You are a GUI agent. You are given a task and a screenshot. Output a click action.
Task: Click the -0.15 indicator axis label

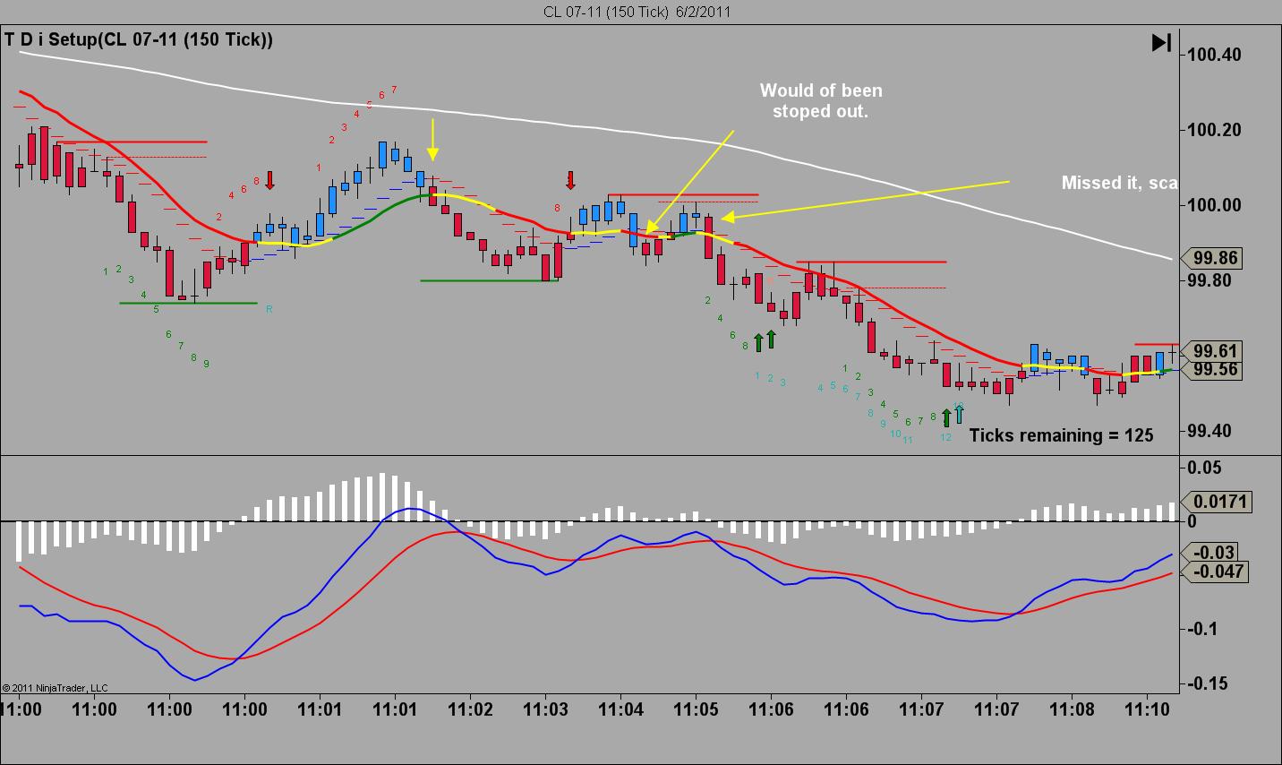coord(1209,683)
